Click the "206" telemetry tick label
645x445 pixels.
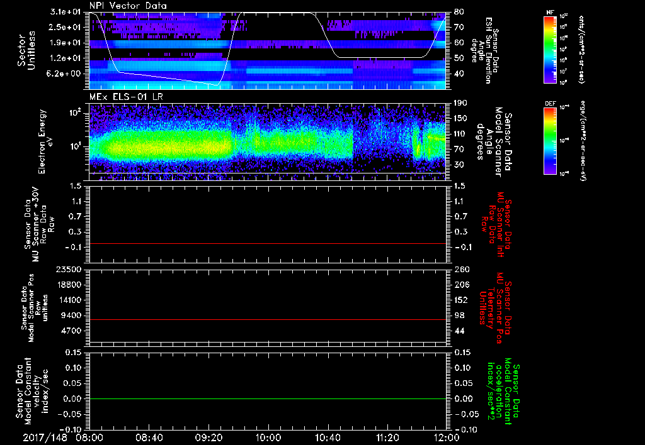(x=460, y=285)
